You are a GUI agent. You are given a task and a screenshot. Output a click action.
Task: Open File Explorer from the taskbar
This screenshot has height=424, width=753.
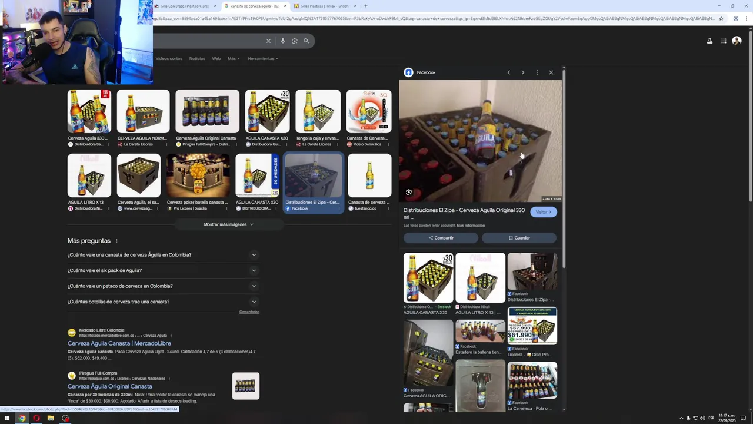[x=51, y=418]
